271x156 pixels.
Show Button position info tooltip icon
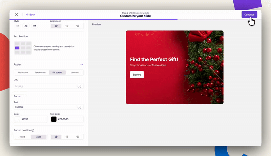(x=33, y=130)
